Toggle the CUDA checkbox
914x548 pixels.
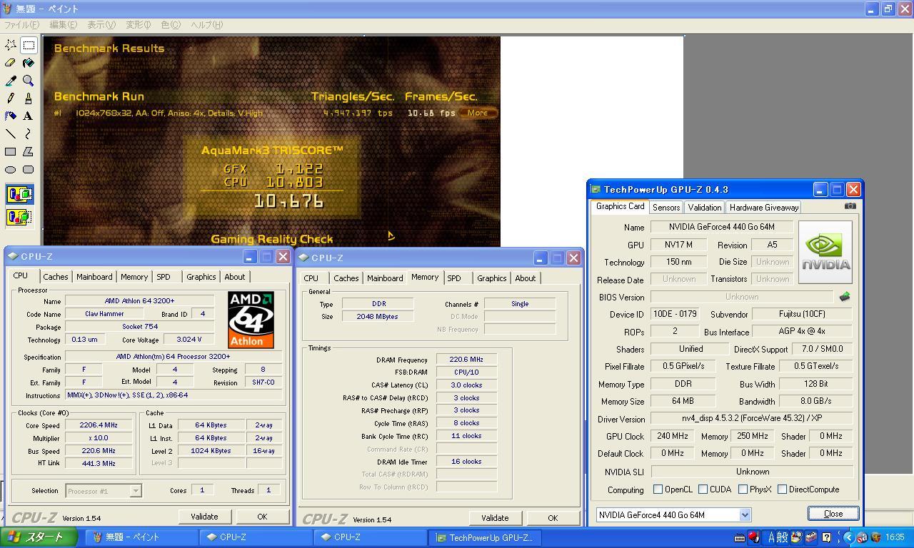(x=703, y=489)
